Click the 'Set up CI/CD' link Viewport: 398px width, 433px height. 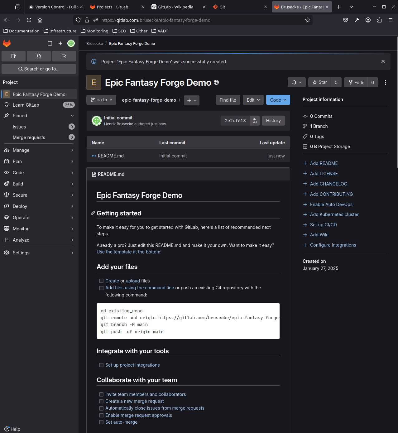tap(323, 225)
